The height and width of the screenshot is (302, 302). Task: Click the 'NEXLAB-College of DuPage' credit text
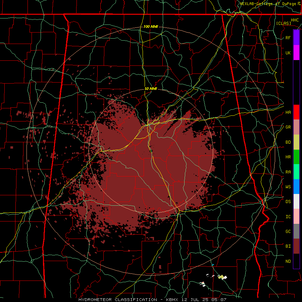pyautogui.click(x=268, y=4)
